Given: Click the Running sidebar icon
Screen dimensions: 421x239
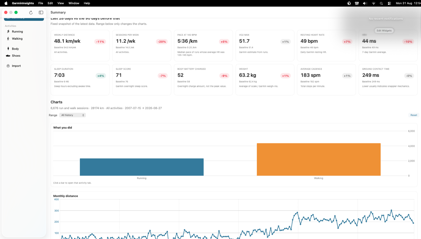Looking at the screenshot, I should tap(8, 32).
